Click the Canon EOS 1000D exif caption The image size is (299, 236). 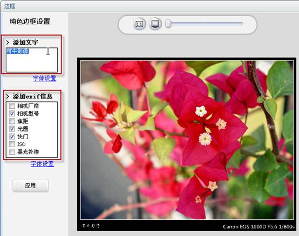(x=259, y=227)
